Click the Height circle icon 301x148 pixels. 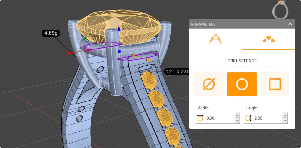pos(248,118)
